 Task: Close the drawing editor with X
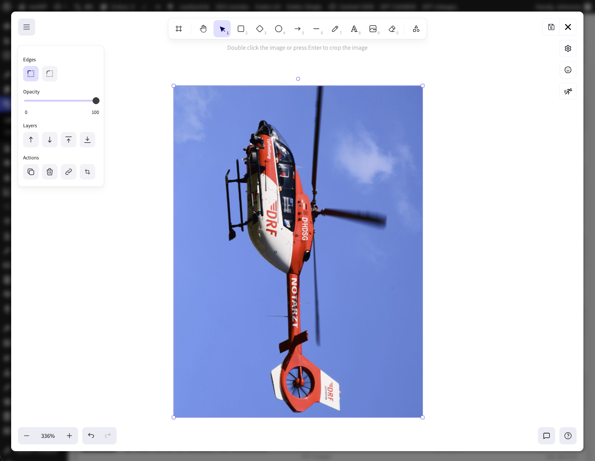coord(568,27)
